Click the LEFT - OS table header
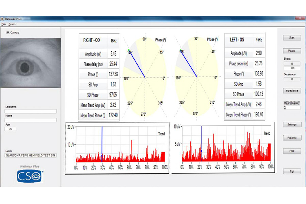306x204 pixels. coord(237,40)
